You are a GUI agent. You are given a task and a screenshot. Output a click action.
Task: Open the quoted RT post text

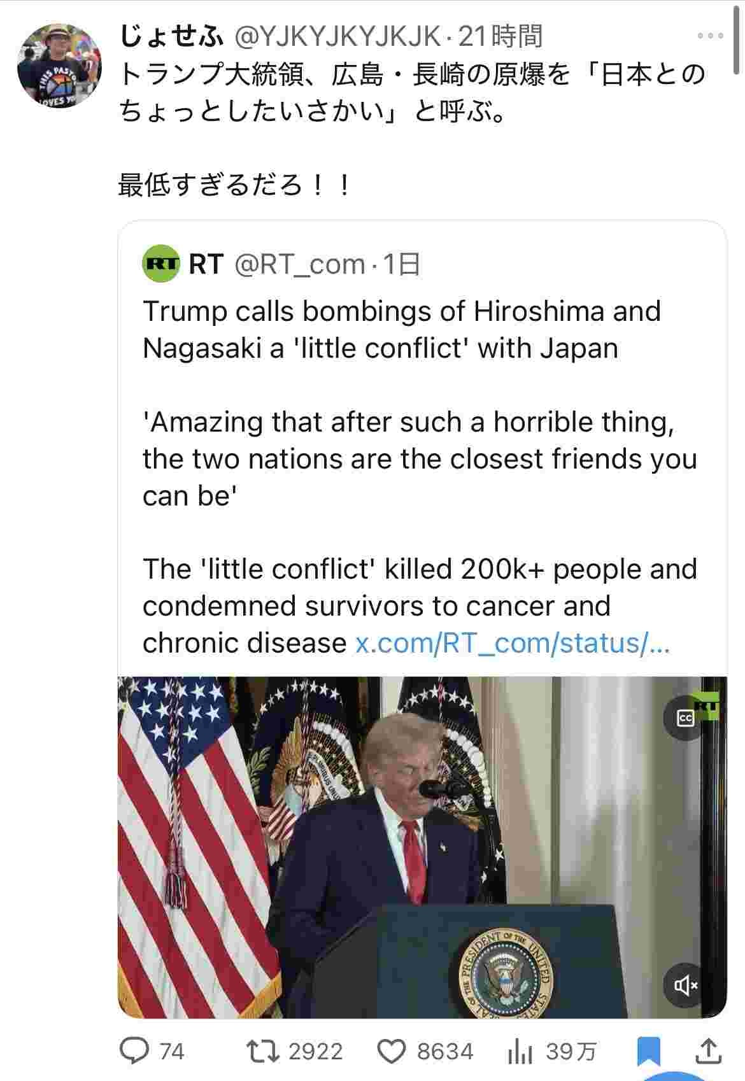pyautogui.click(x=420, y=477)
